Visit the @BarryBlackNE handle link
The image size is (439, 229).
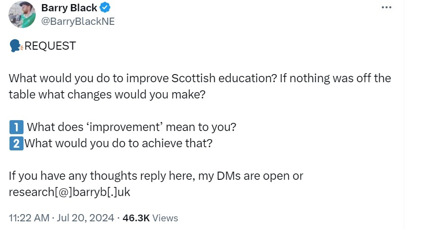[78, 21]
